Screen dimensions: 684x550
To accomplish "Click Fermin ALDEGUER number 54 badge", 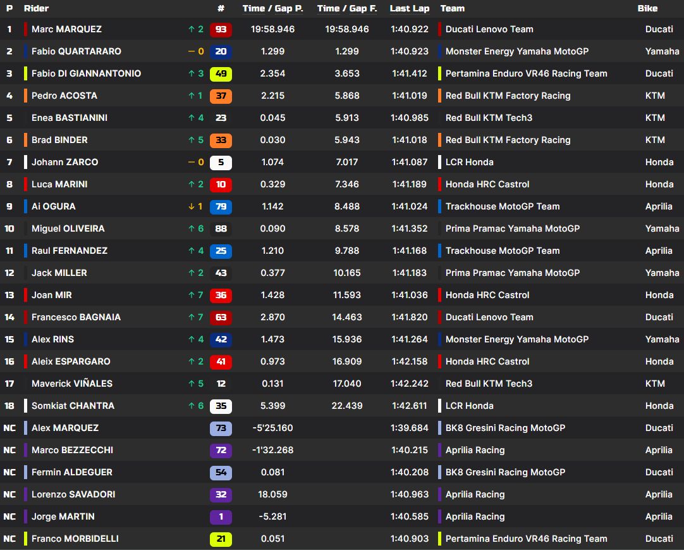I will [221, 472].
